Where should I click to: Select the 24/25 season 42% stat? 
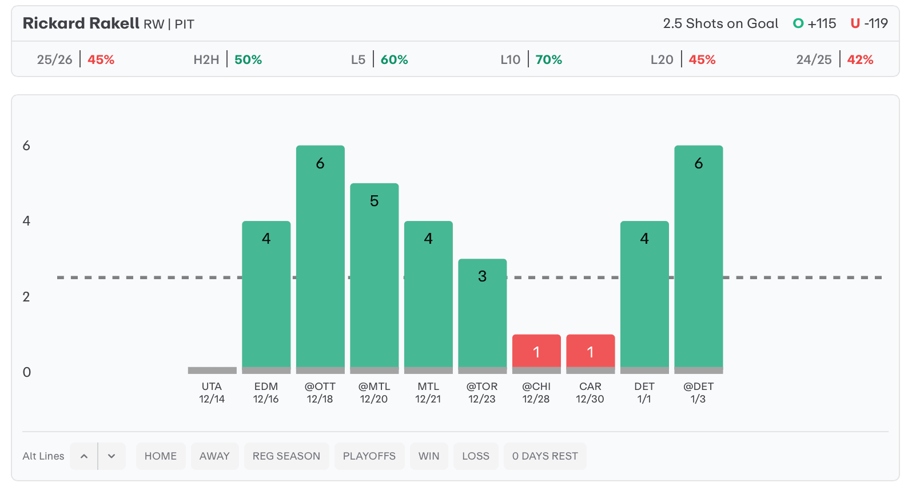pyautogui.click(x=834, y=59)
